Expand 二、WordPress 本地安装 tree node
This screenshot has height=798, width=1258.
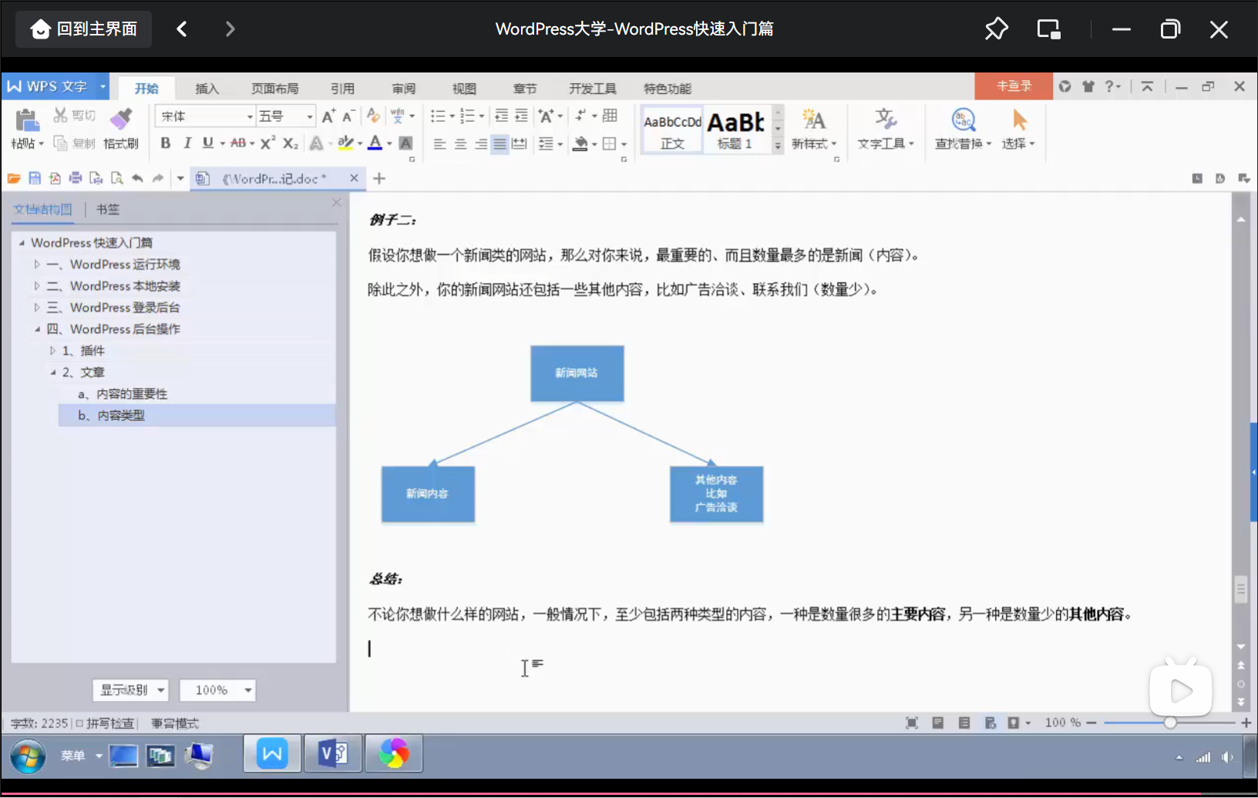[x=36, y=286]
